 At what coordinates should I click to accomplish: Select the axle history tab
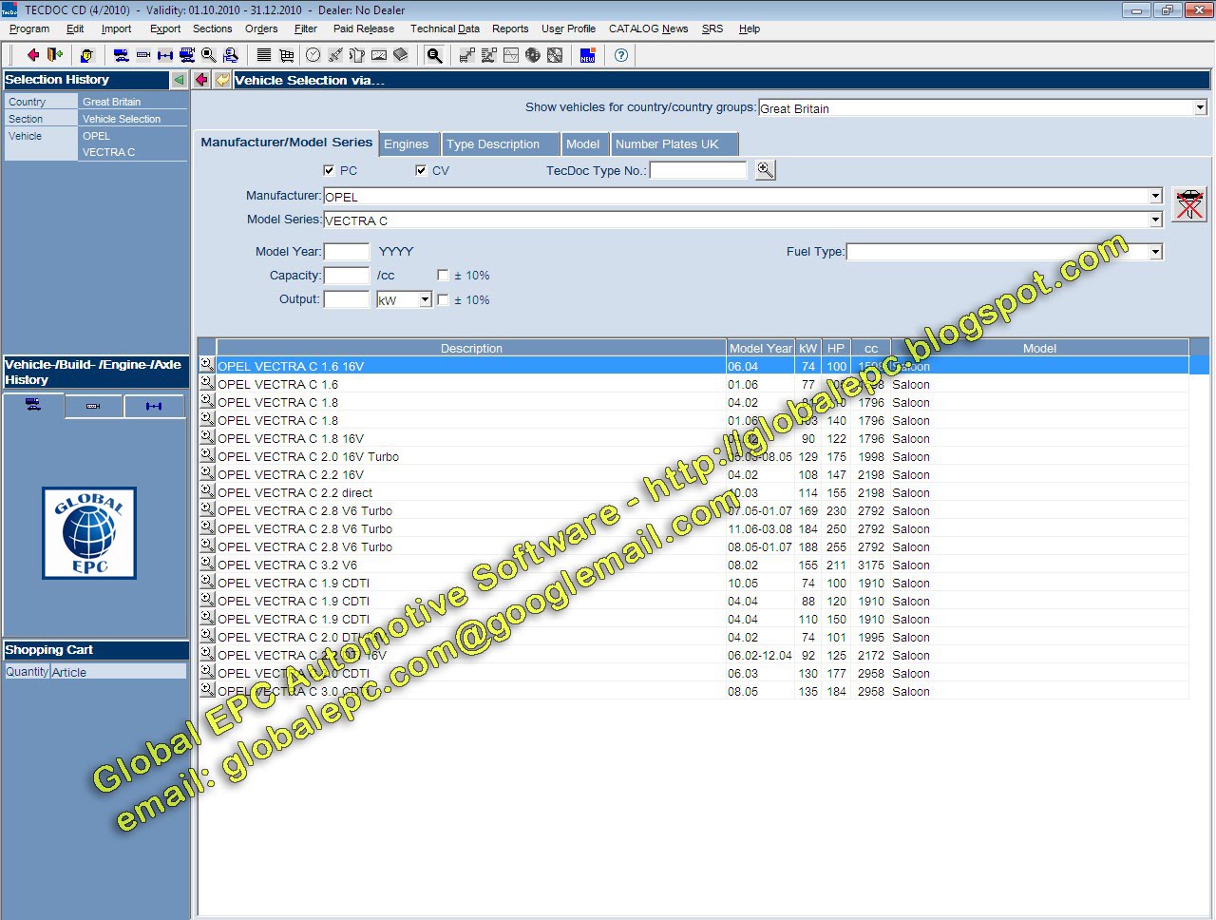(x=154, y=406)
